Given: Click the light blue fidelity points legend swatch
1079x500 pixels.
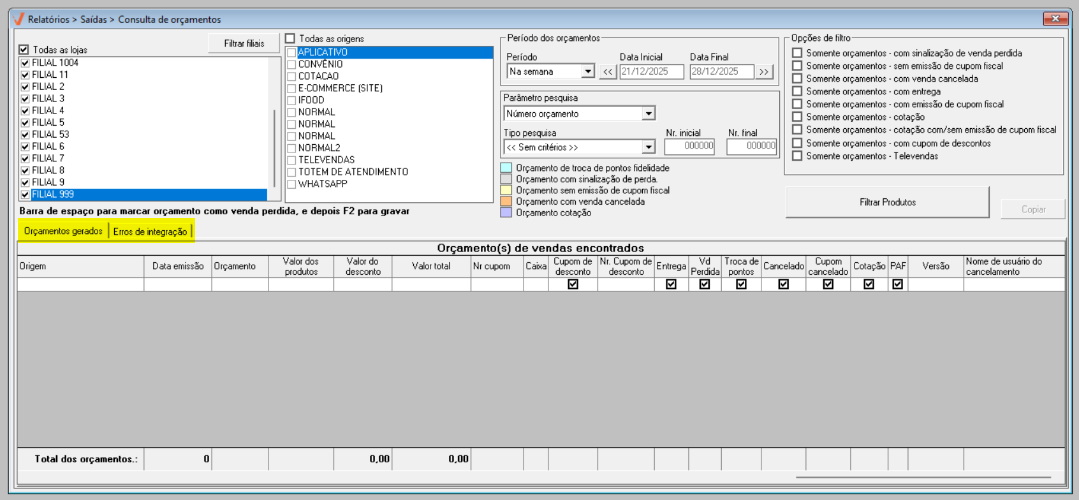Looking at the screenshot, I should [506, 168].
